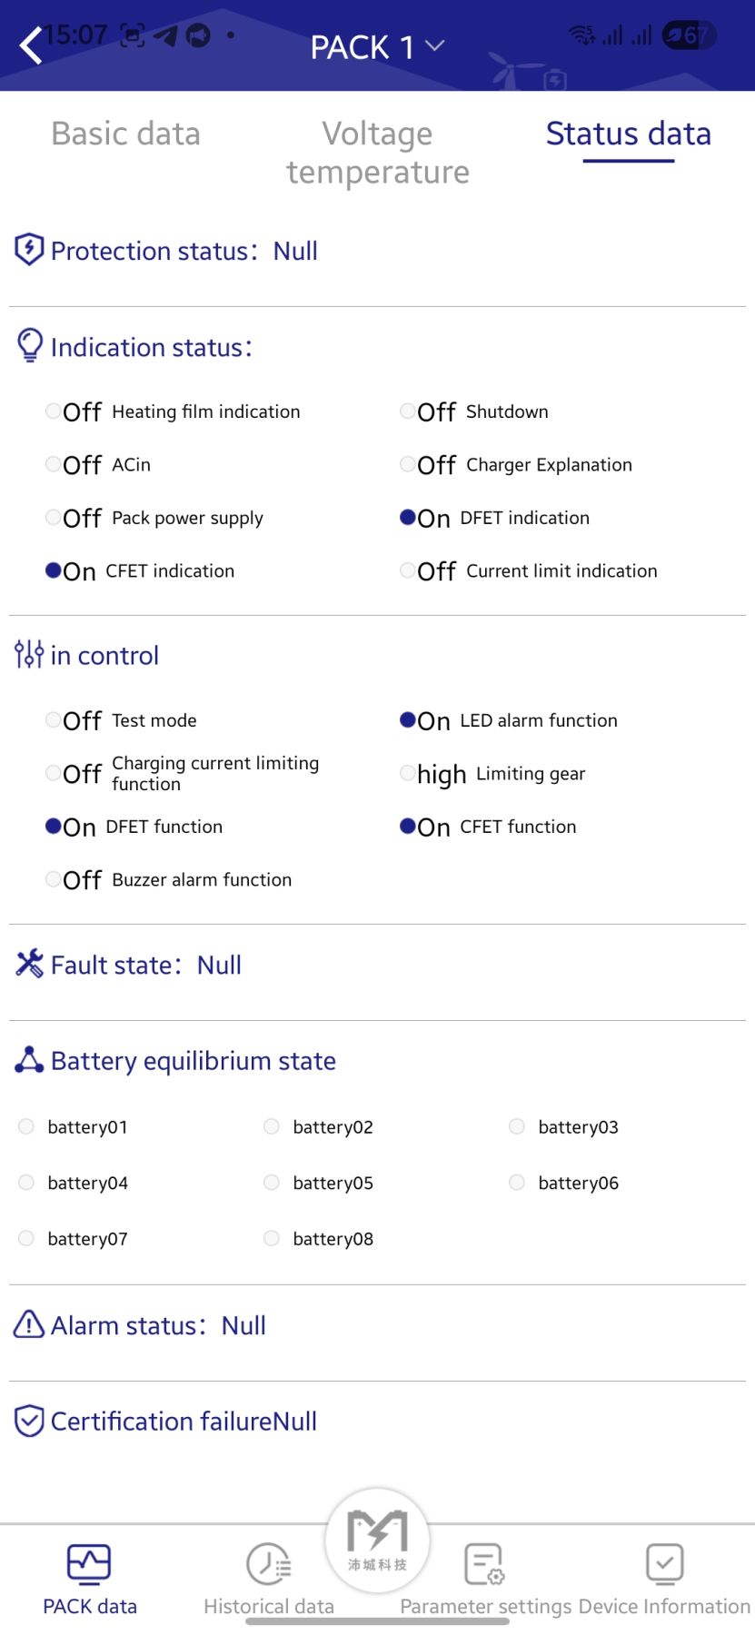Viewport: 755px width, 1635px height.
Task: Toggle the Buzzer alarm function indicator
Action: pos(54,878)
